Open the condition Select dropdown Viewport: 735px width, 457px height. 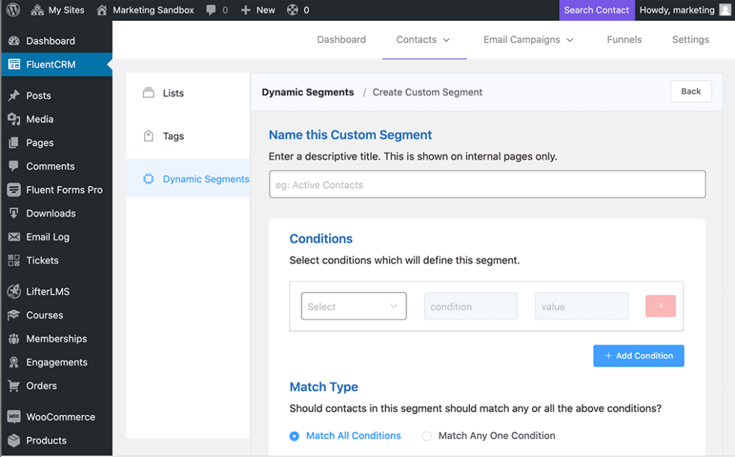[354, 307]
